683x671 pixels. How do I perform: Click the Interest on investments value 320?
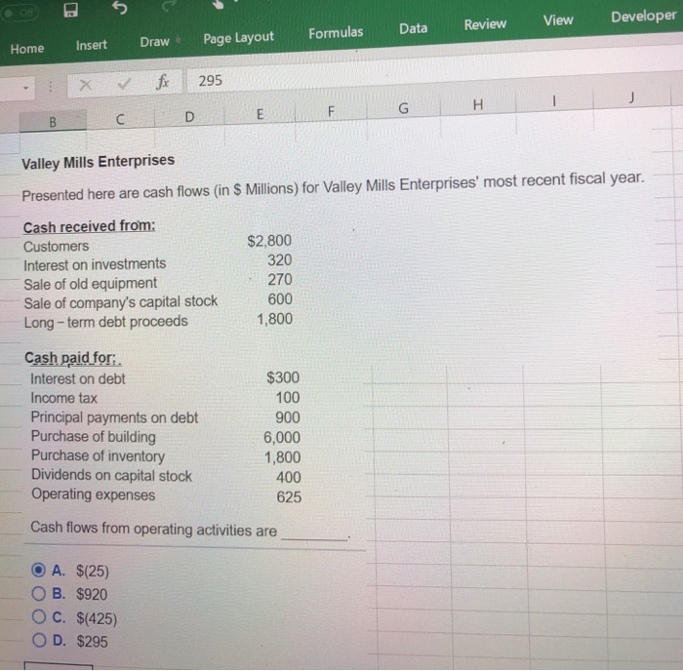click(279, 260)
